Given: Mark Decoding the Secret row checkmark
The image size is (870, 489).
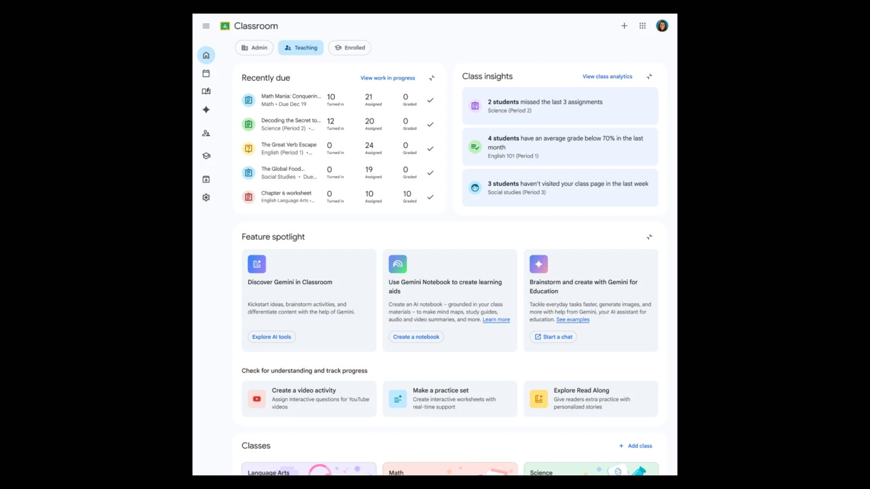Looking at the screenshot, I should tap(430, 124).
